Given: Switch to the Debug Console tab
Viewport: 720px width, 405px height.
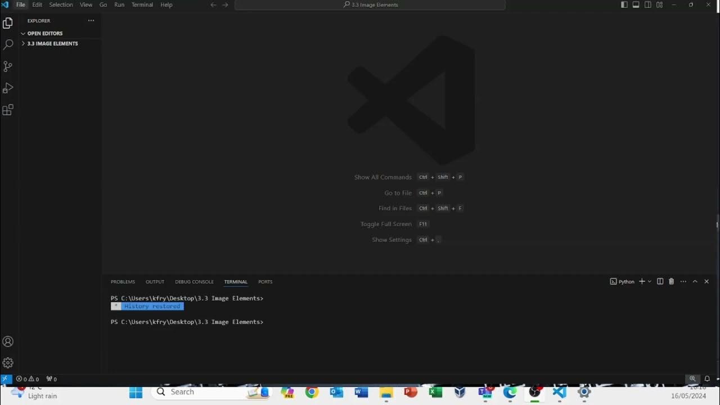Looking at the screenshot, I should pos(194,282).
